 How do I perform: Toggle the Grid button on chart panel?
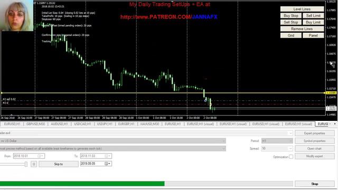coord(291,35)
